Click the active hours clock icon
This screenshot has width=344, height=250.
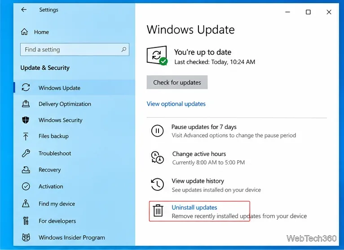pos(157,157)
